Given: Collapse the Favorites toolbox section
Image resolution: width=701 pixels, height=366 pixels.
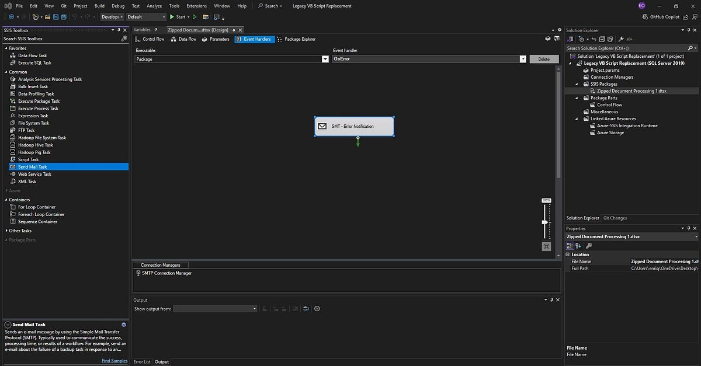Looking at the screenshot, I should coord(6,48).
